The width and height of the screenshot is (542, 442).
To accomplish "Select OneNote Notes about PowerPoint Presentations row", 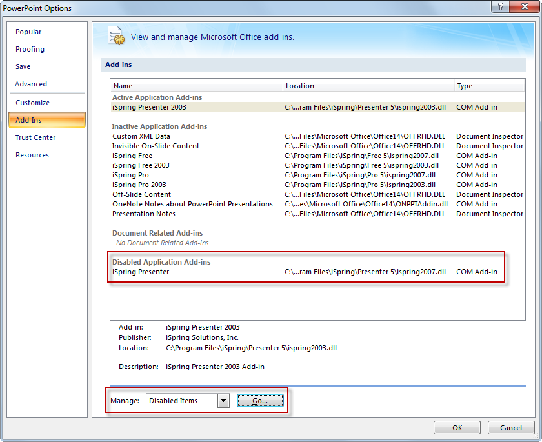I will 317,204.
